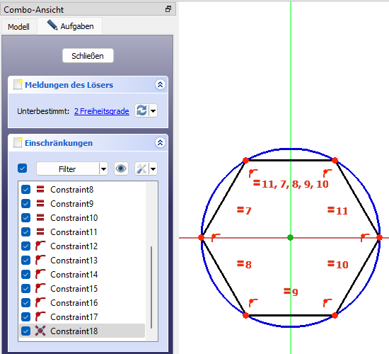Image resolution: width=389 pixels, height=354 pixels.
Task: Click the point-on-object icon of Constraint13
Action: (40, 260)
